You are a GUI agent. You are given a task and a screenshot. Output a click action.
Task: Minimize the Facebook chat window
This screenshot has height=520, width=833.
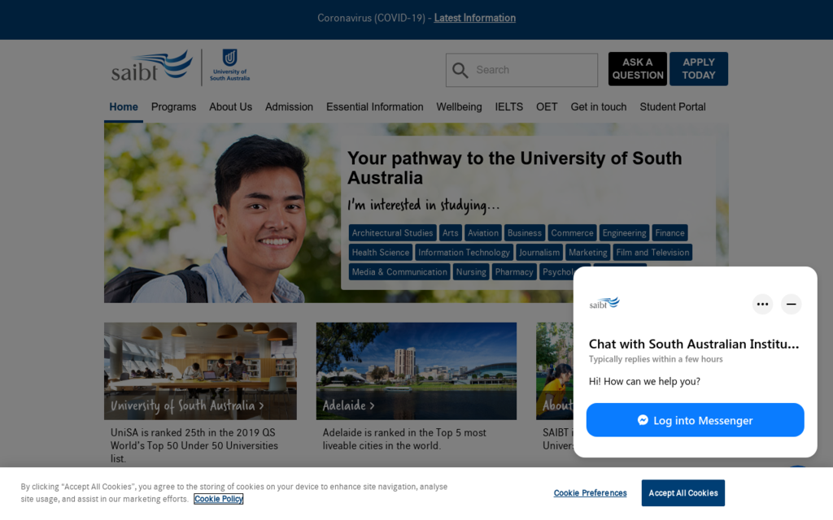791,304
